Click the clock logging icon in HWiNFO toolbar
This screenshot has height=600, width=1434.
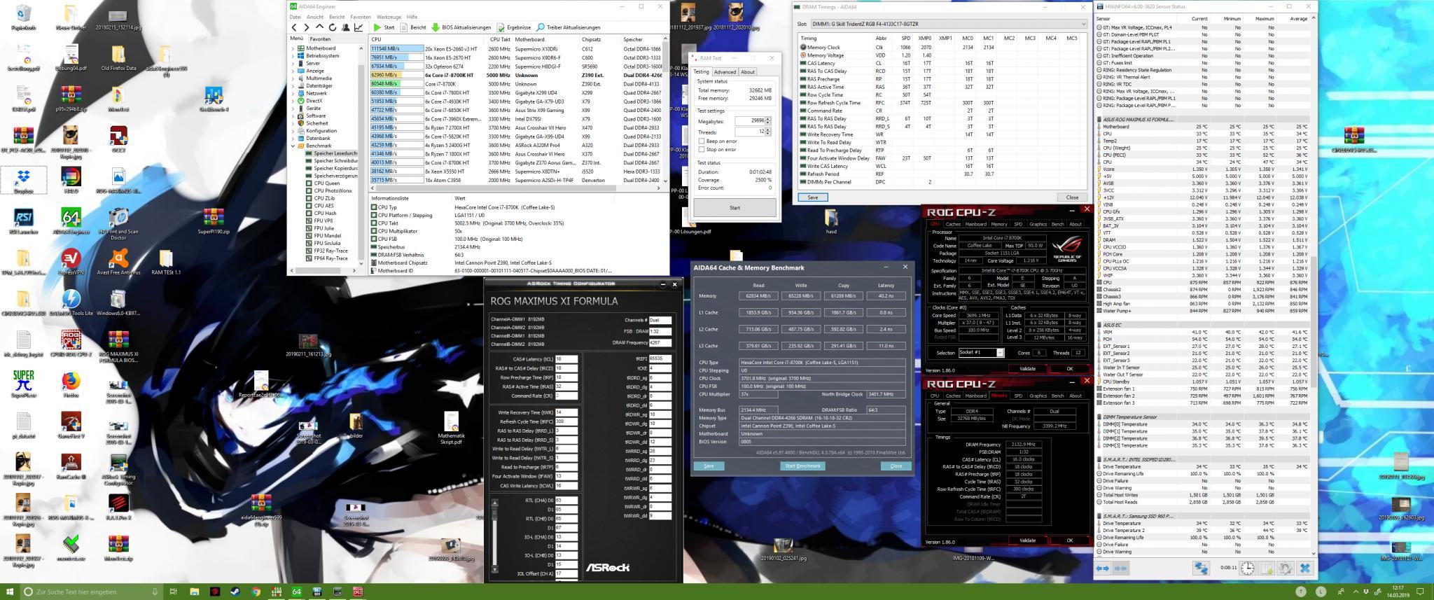pos(1248,568)
